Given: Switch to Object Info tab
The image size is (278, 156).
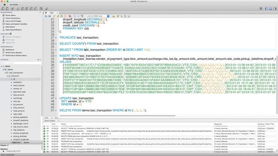Looking at the screenshot, I should coord(16,143).
